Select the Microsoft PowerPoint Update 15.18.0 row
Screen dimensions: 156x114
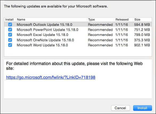(x=78, y=30)
